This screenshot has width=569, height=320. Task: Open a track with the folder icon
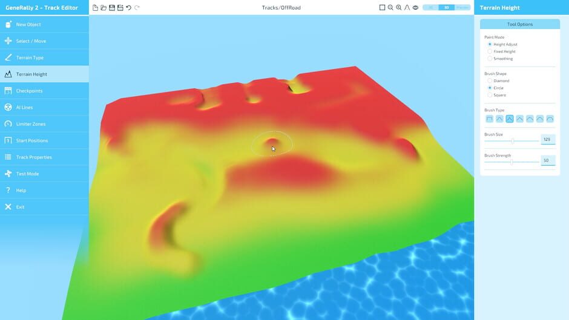pyautogui.click(x=104, y=8)
